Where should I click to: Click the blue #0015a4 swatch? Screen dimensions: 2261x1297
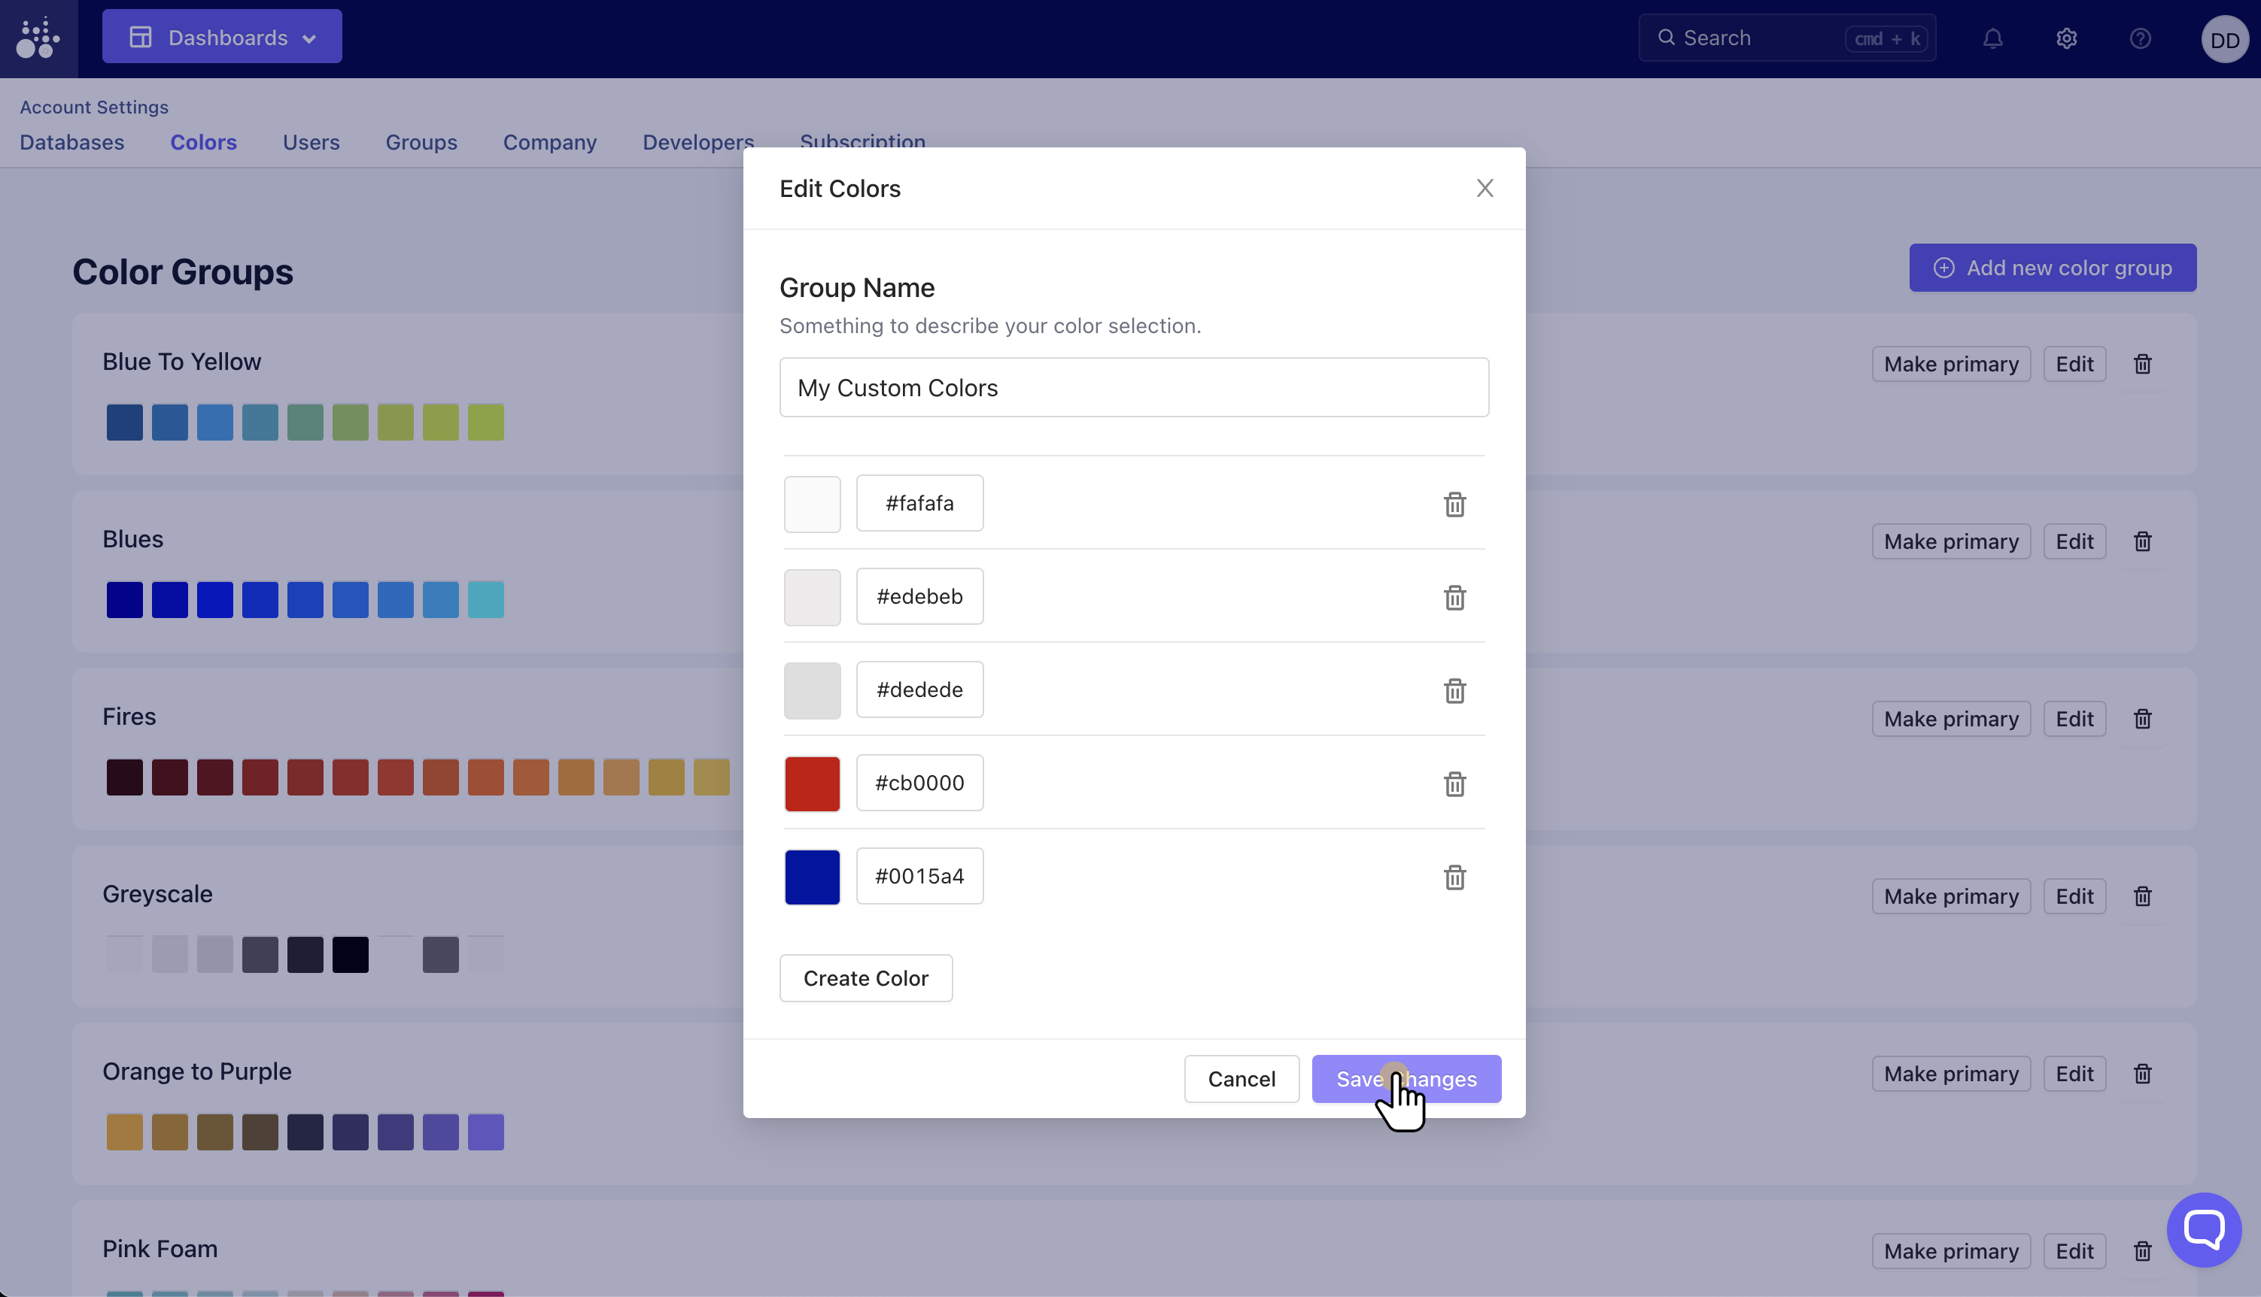click(812, 877)
